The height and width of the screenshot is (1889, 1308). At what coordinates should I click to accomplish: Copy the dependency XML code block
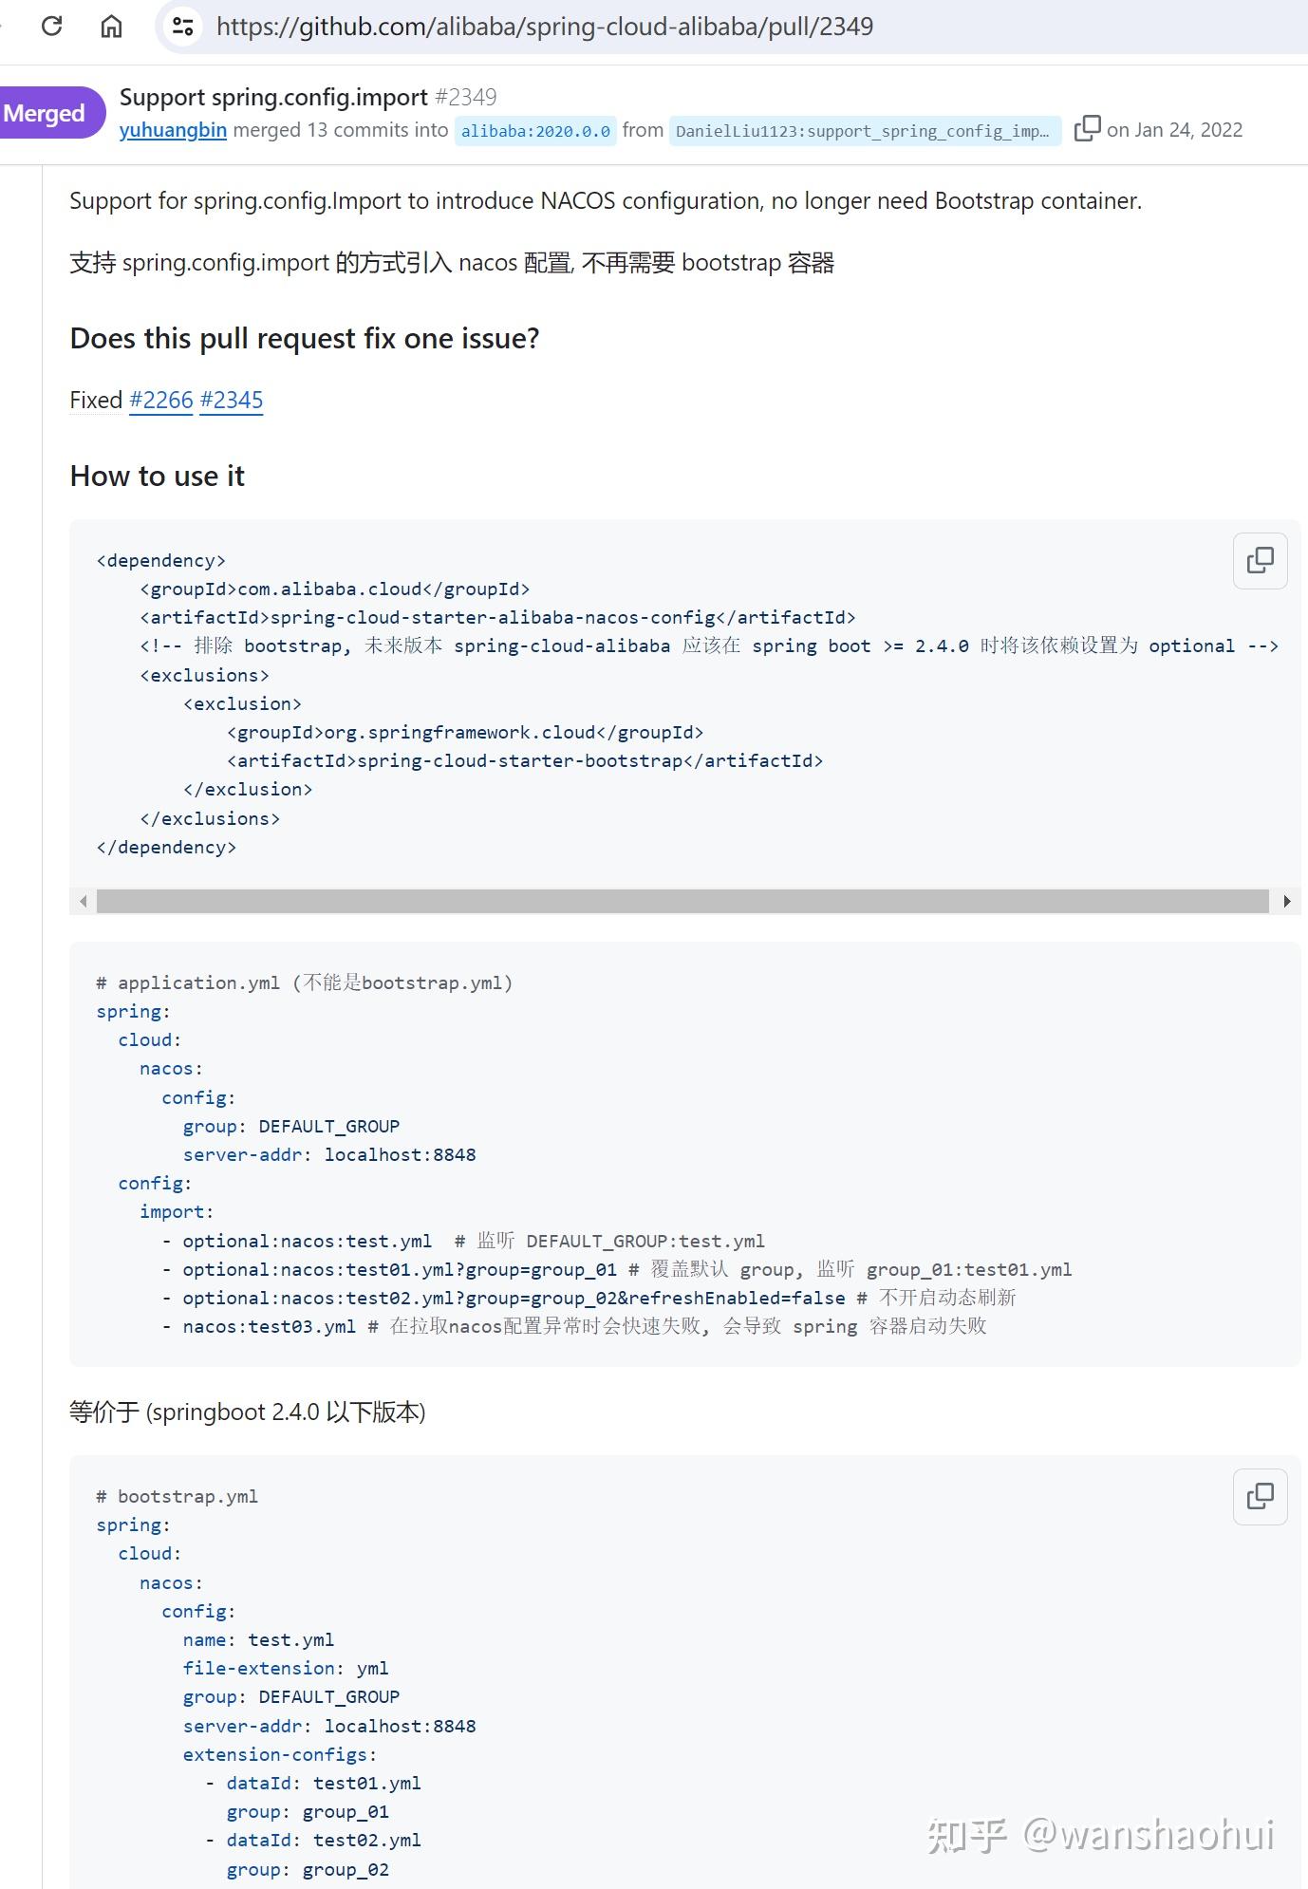click(1260, 561)
